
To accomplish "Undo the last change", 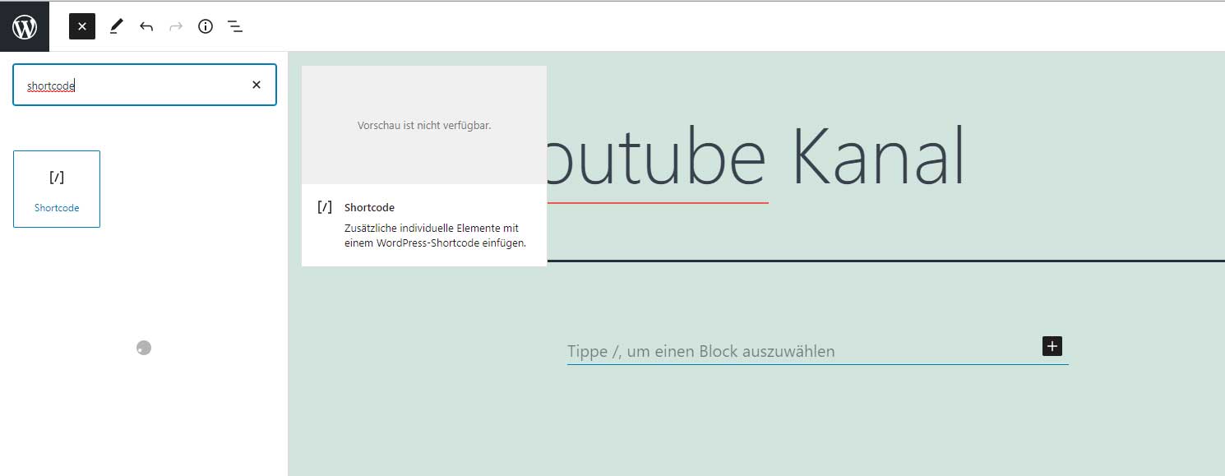I will (146, 26).
